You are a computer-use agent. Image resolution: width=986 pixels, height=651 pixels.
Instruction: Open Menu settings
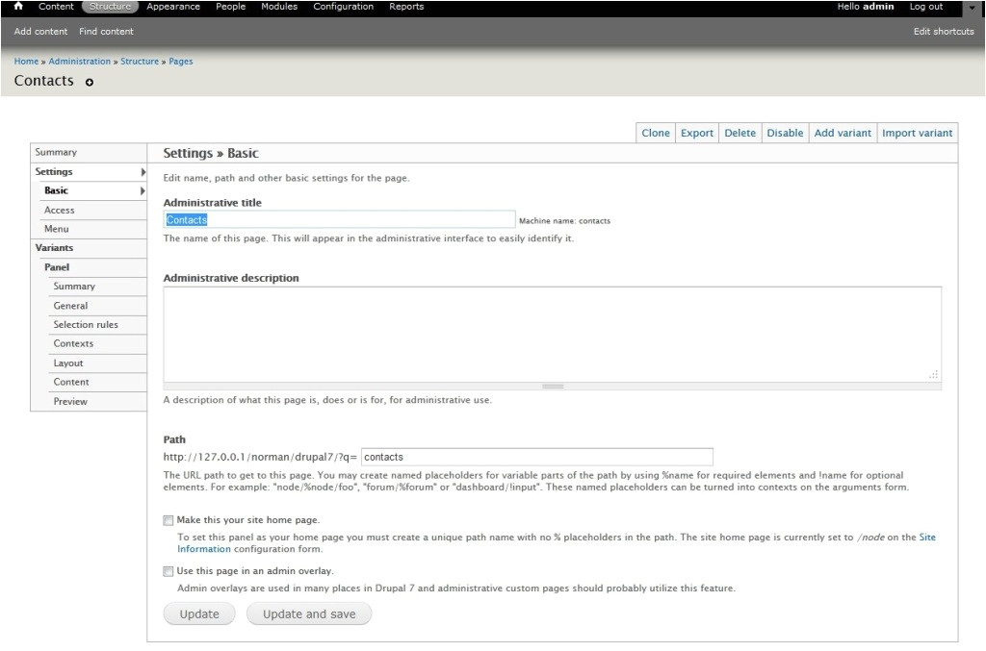click(x=93, y=229)
